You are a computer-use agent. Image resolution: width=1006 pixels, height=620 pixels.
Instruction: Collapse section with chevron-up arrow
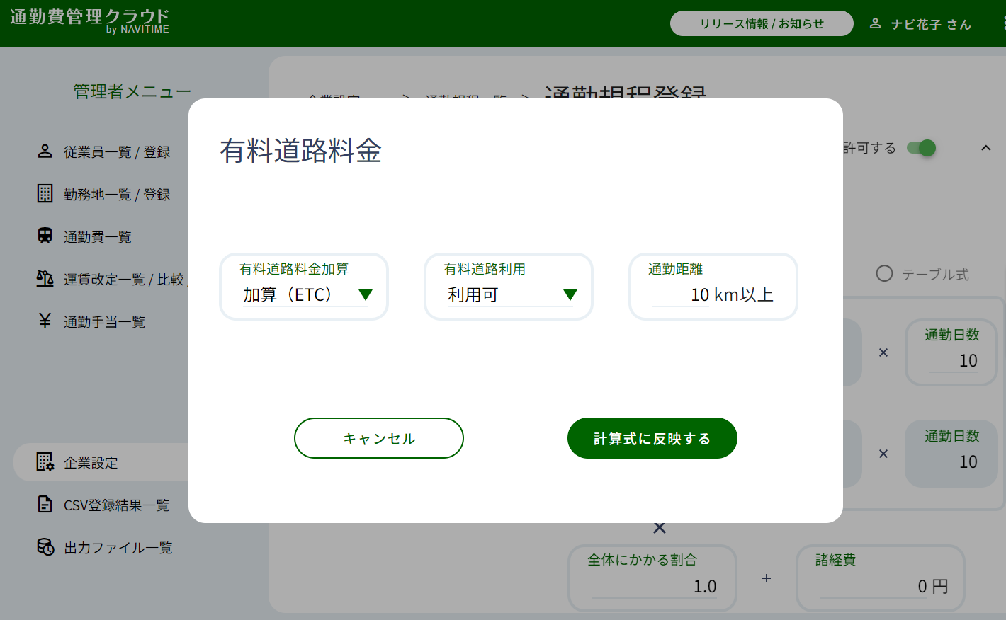(x=985, y=148)
